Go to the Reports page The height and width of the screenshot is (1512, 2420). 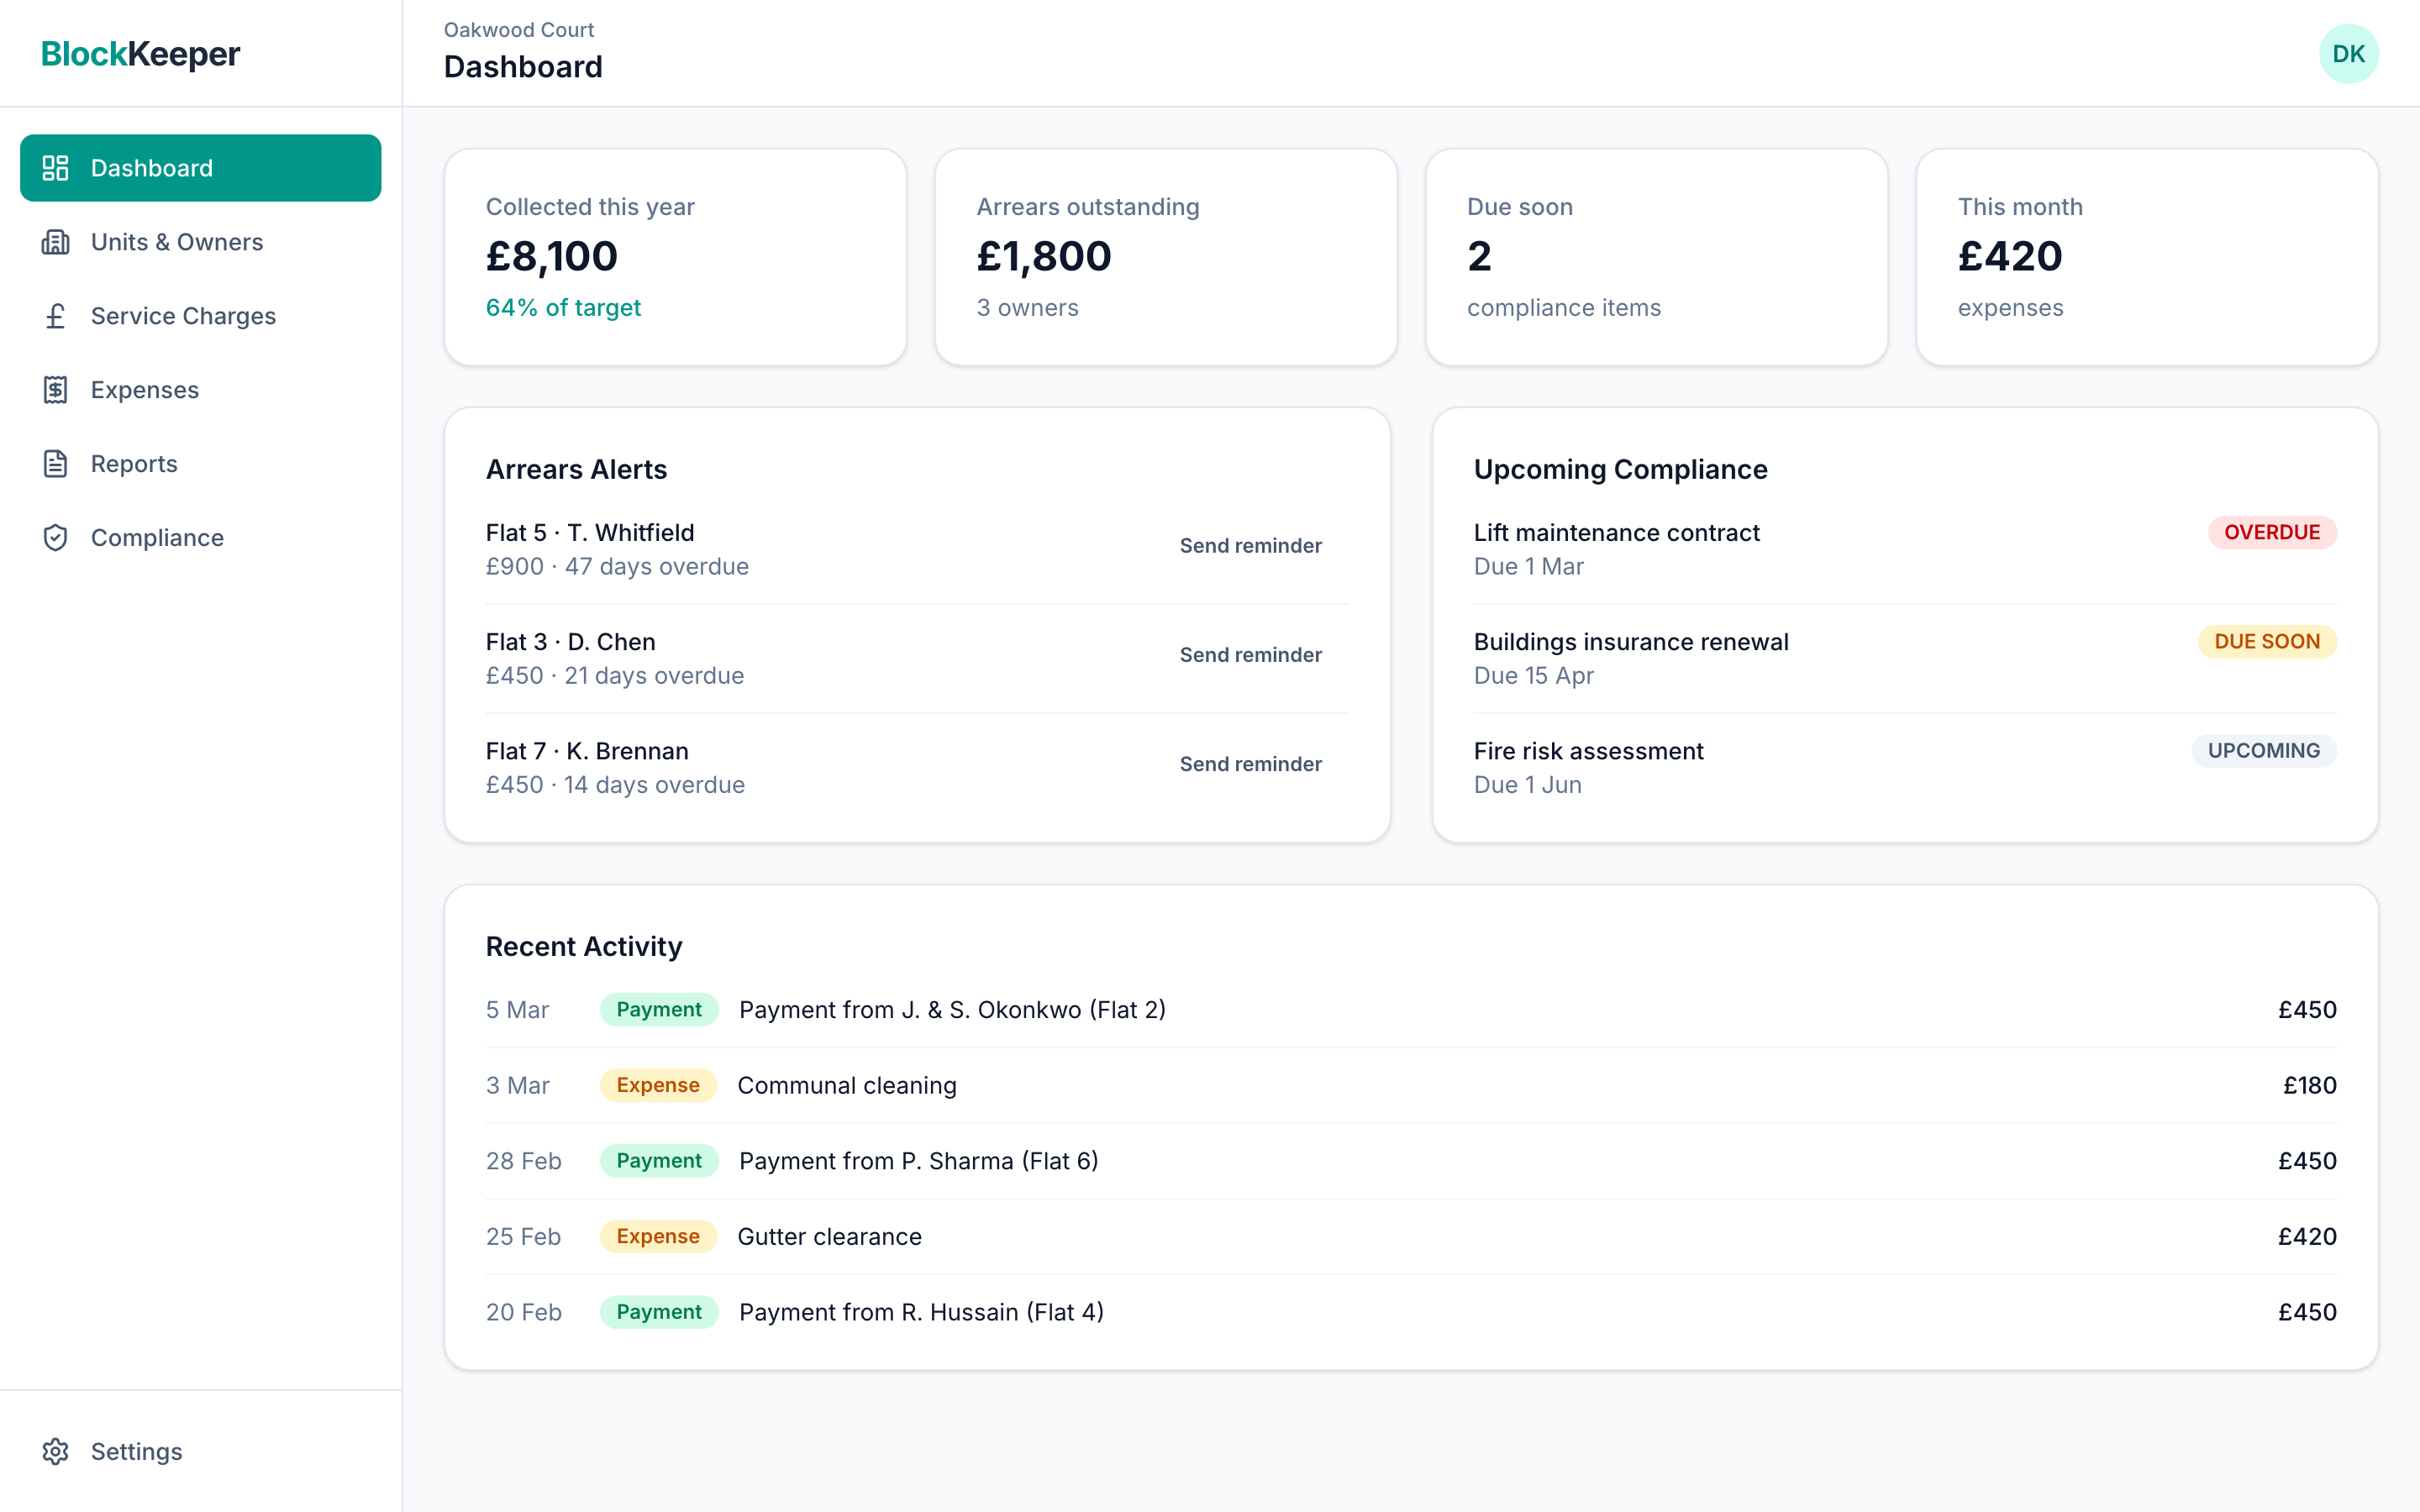coord(134,464)
